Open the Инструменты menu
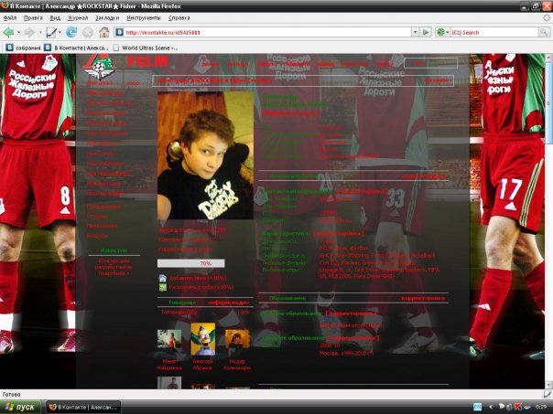The height and width of the screenshot is (414, 553). [143, 17]
